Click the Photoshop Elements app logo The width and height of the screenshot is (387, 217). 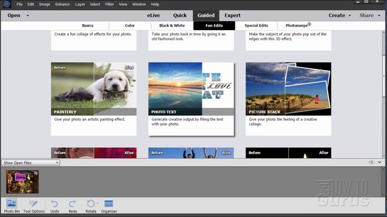coord(7,4)
